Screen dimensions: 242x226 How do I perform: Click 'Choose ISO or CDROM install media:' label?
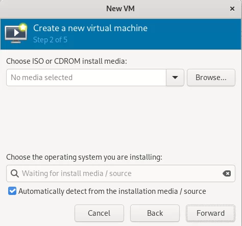66,61
